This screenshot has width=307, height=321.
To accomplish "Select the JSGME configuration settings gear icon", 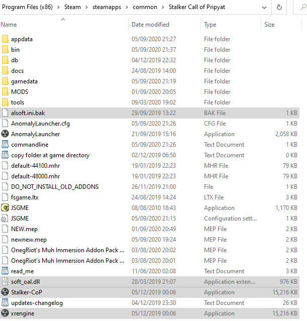I will click(x=5, y=219).
